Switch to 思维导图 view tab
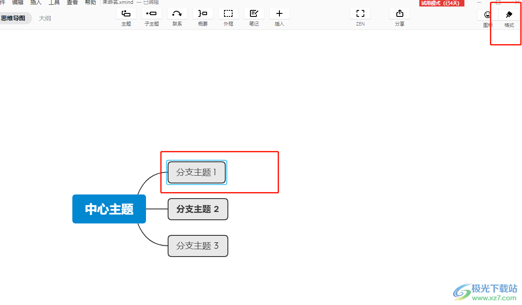This screenshot has height=305, width=522. pos(13,18)
